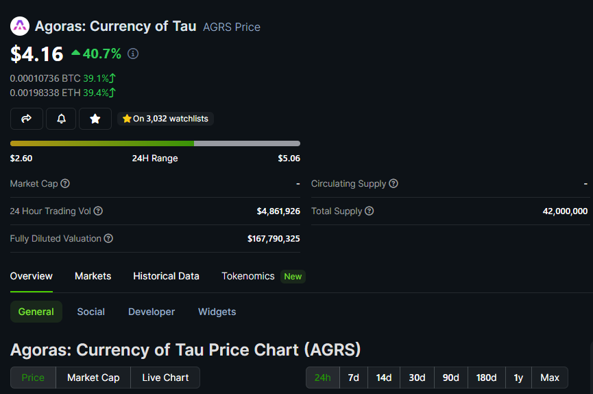Click the Market Cap help icon

(x=65, y=183)
